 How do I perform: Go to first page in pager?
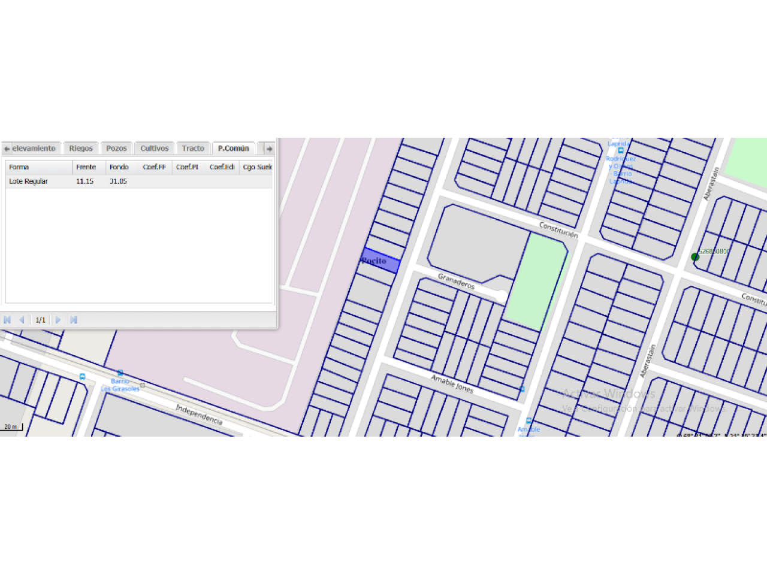[7, 320]
